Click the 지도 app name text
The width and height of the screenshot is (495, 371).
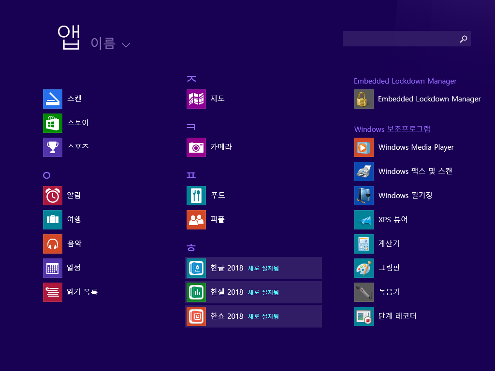pyautogui.click(x=218, y=99)
